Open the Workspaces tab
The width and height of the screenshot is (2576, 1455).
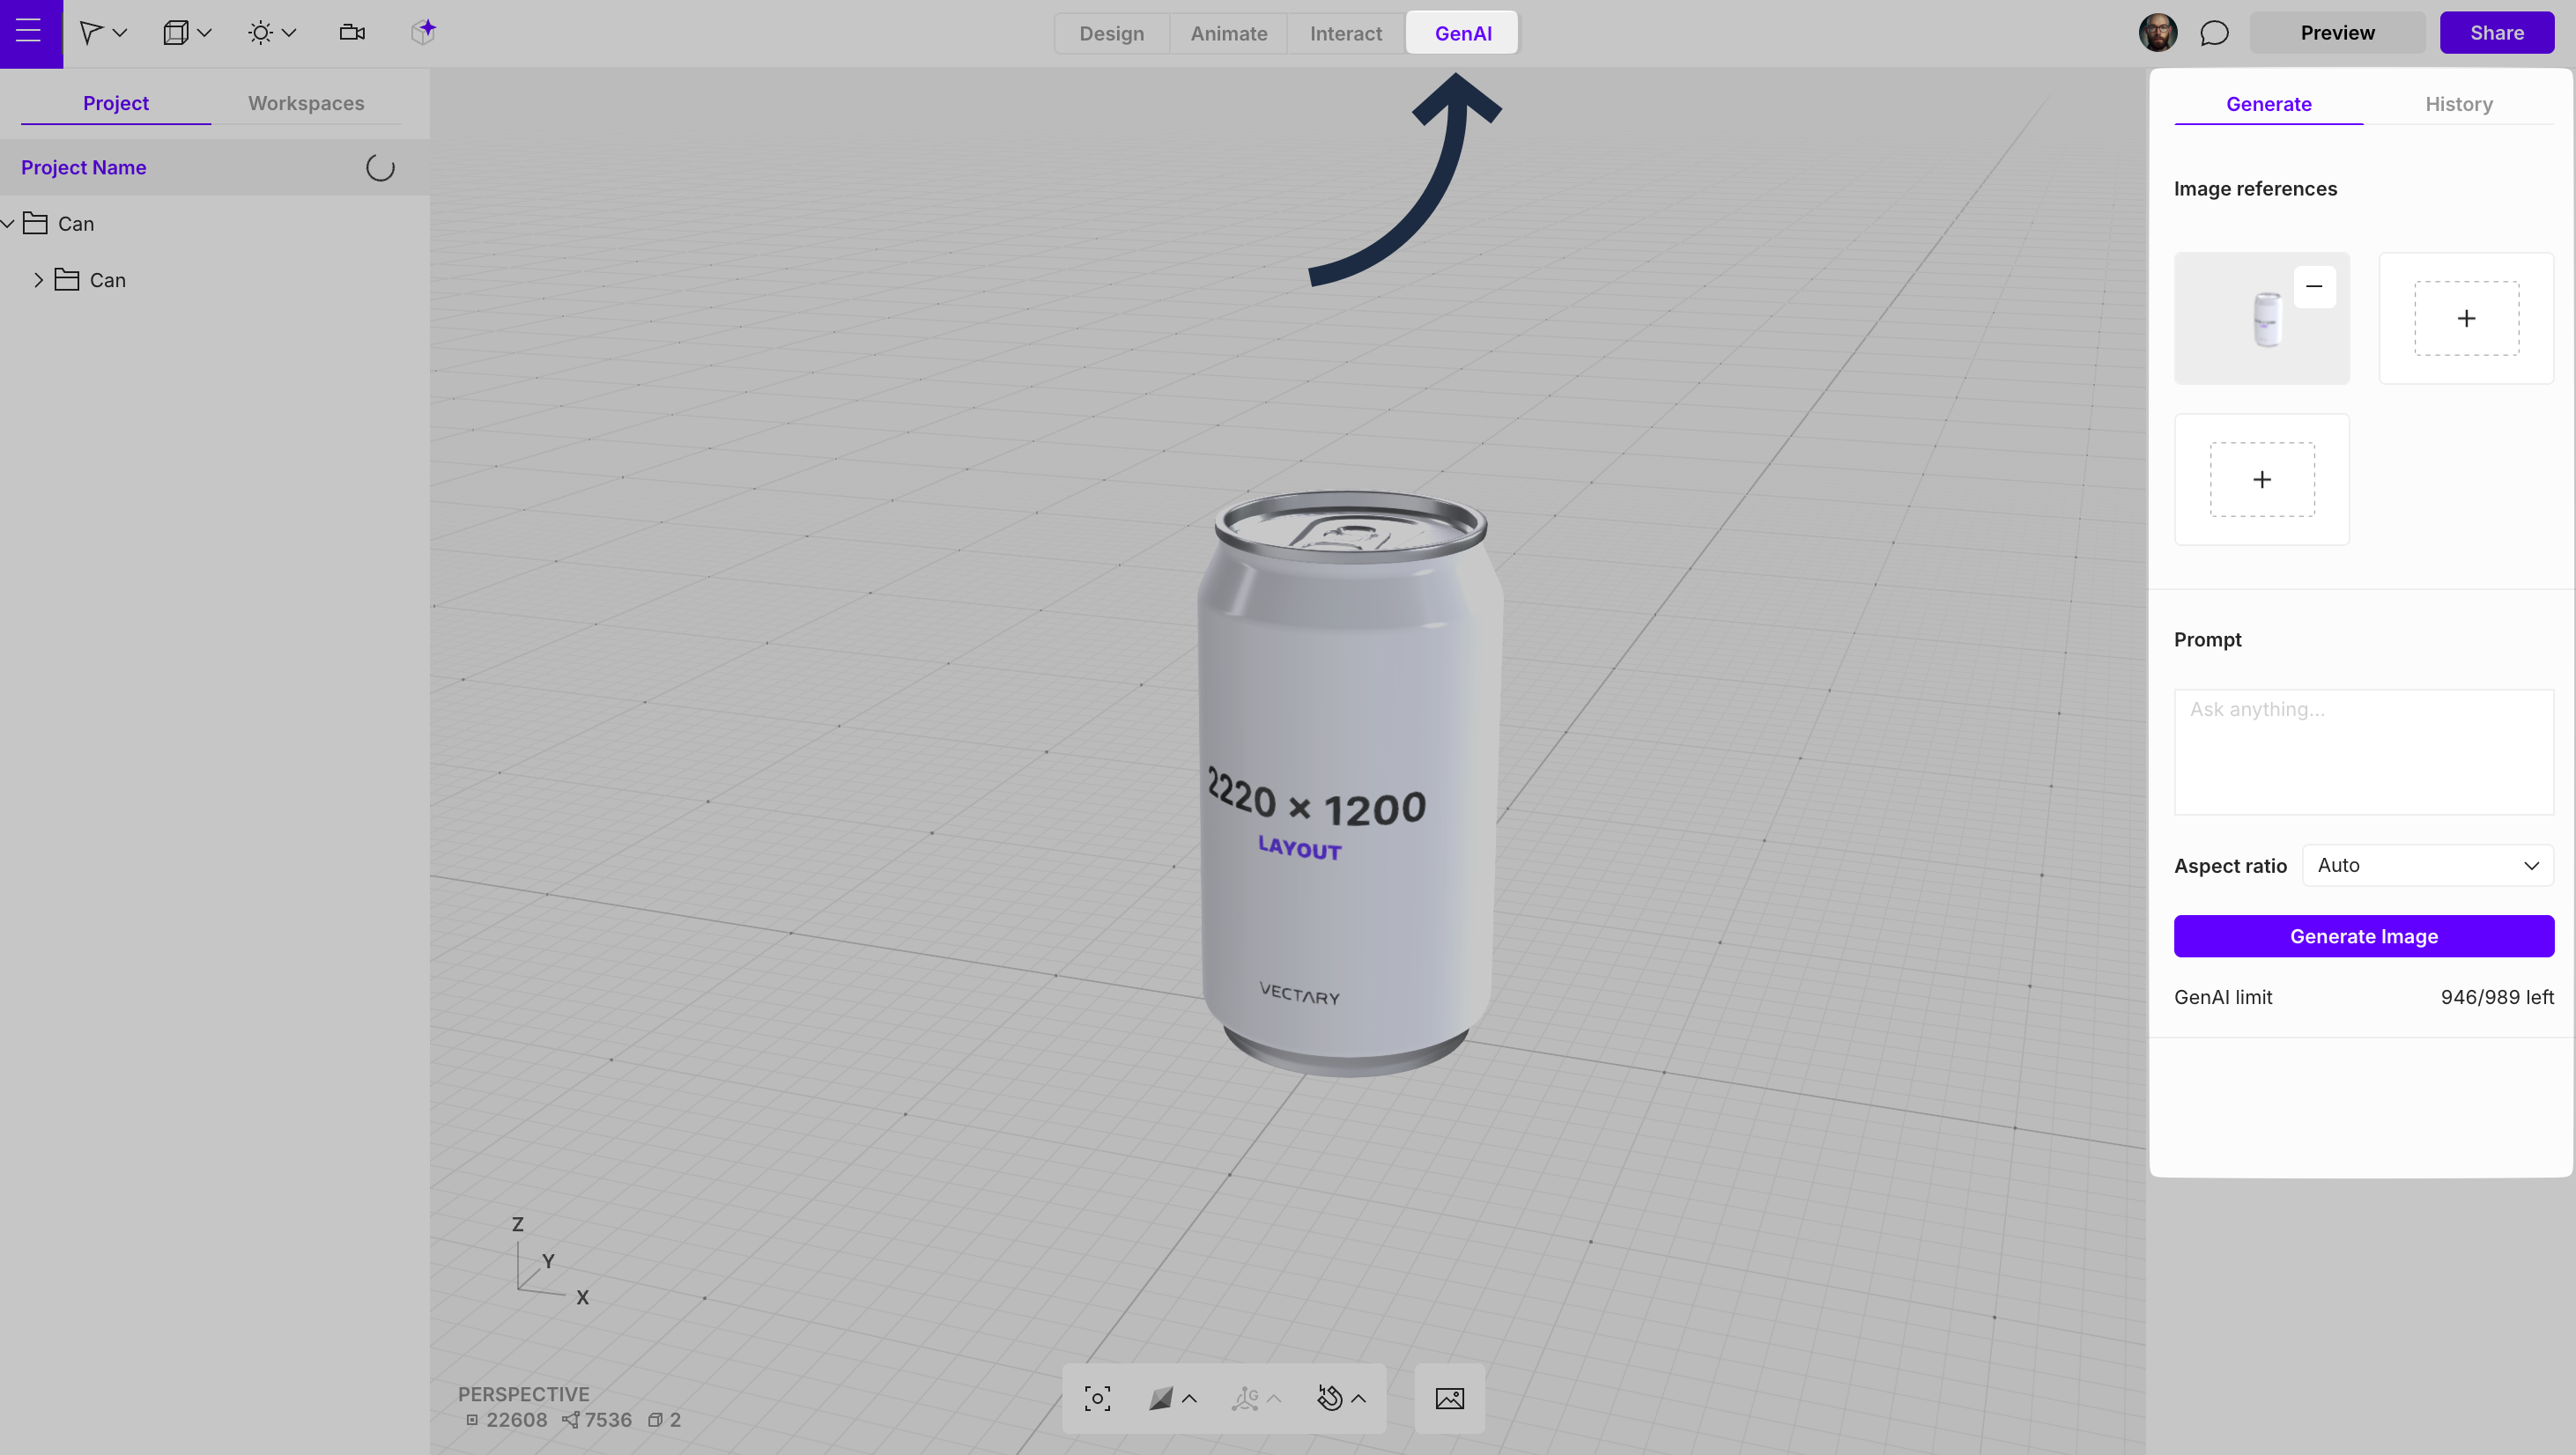306,103
